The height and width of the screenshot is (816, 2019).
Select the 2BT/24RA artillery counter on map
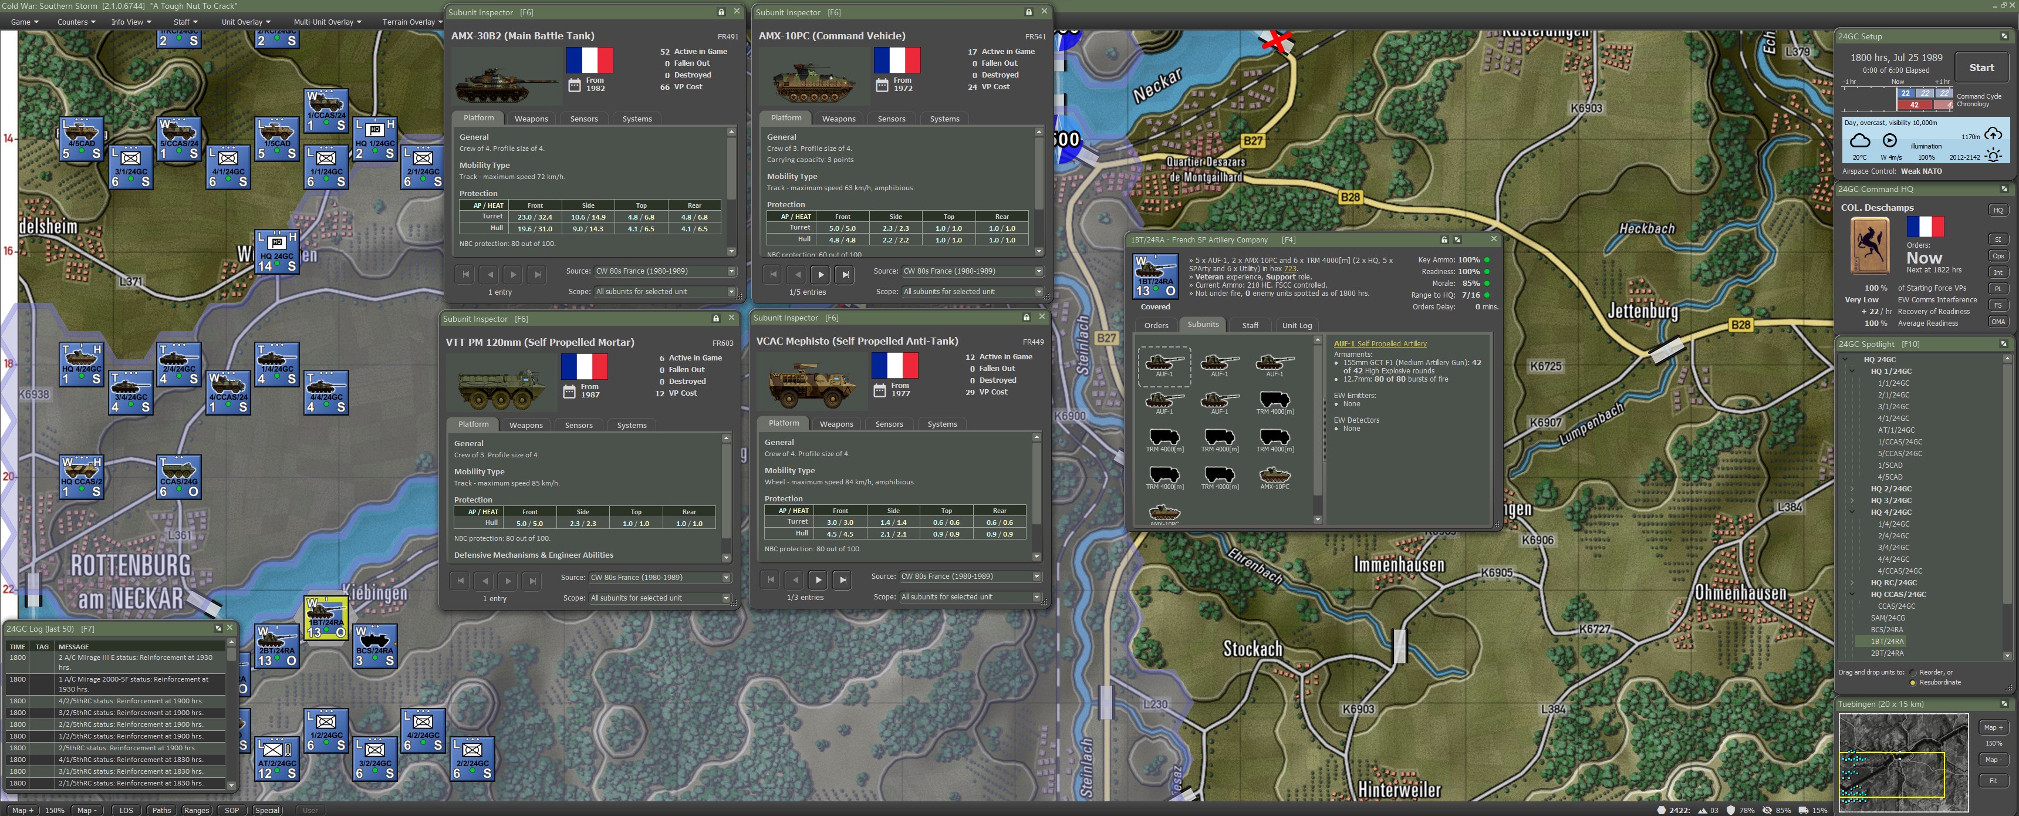276,646
